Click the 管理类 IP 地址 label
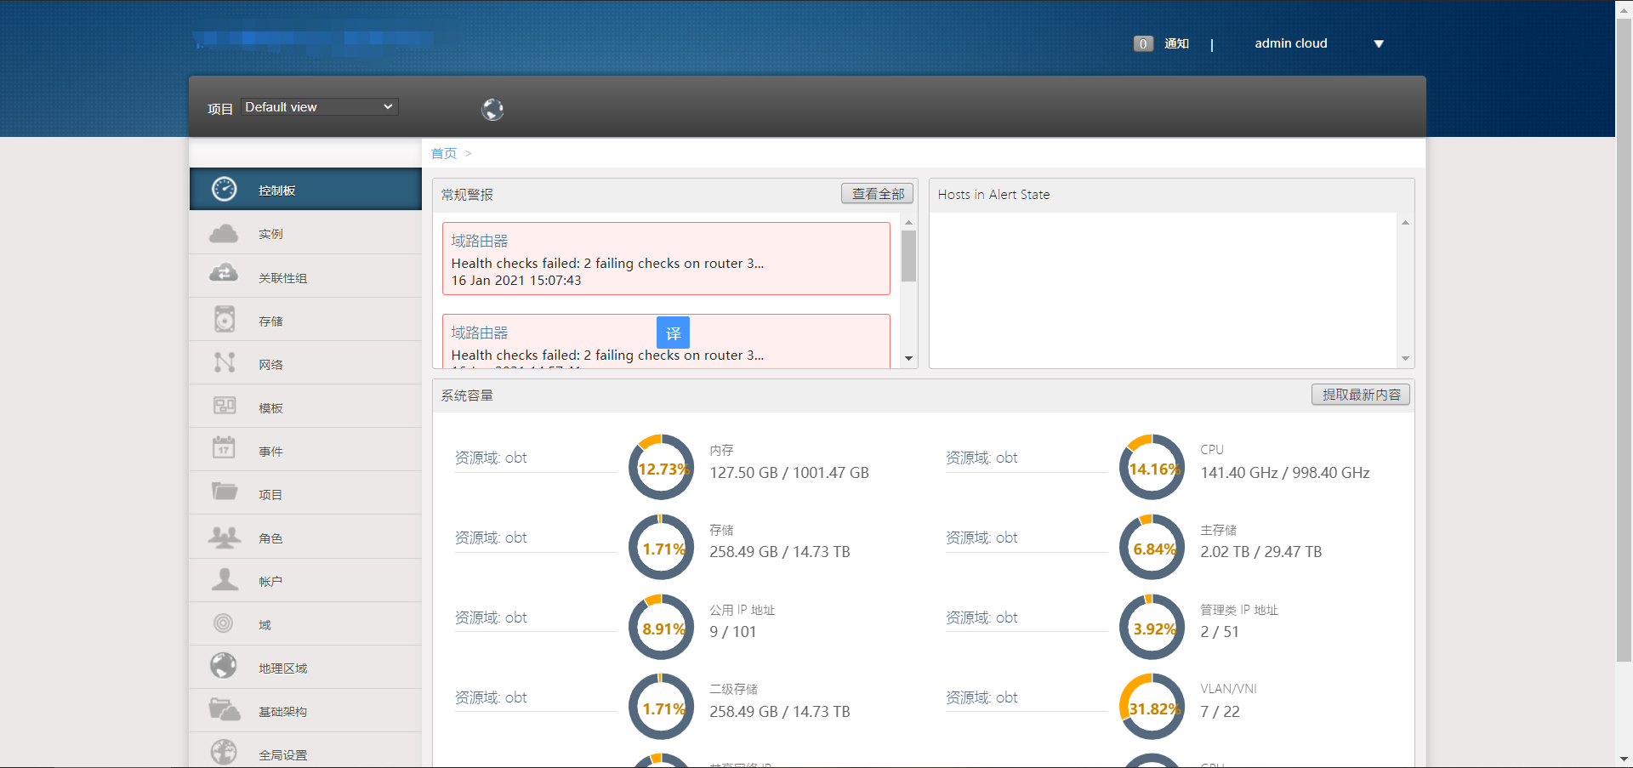Image resolution: width=1633 pixels, height=768 pixels. pos(1239,610)
